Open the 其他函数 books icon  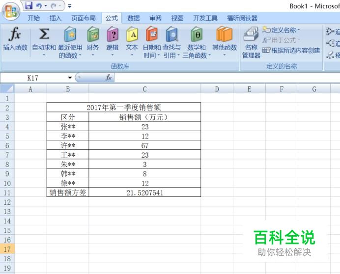coord(224,34)
